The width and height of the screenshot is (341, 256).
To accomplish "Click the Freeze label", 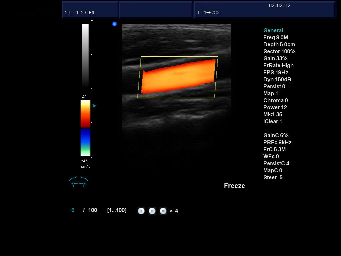I will (234, 186).
